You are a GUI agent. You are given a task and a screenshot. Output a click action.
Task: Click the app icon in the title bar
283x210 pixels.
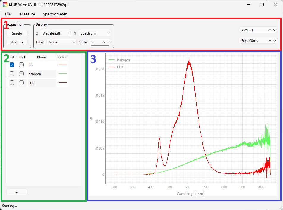5,4
